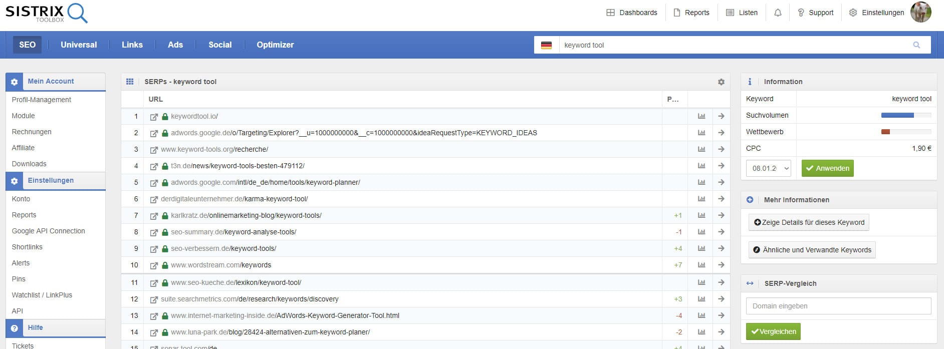Open Profil-Management in the sidebar
Screen dimensions: 944x349
42,100
